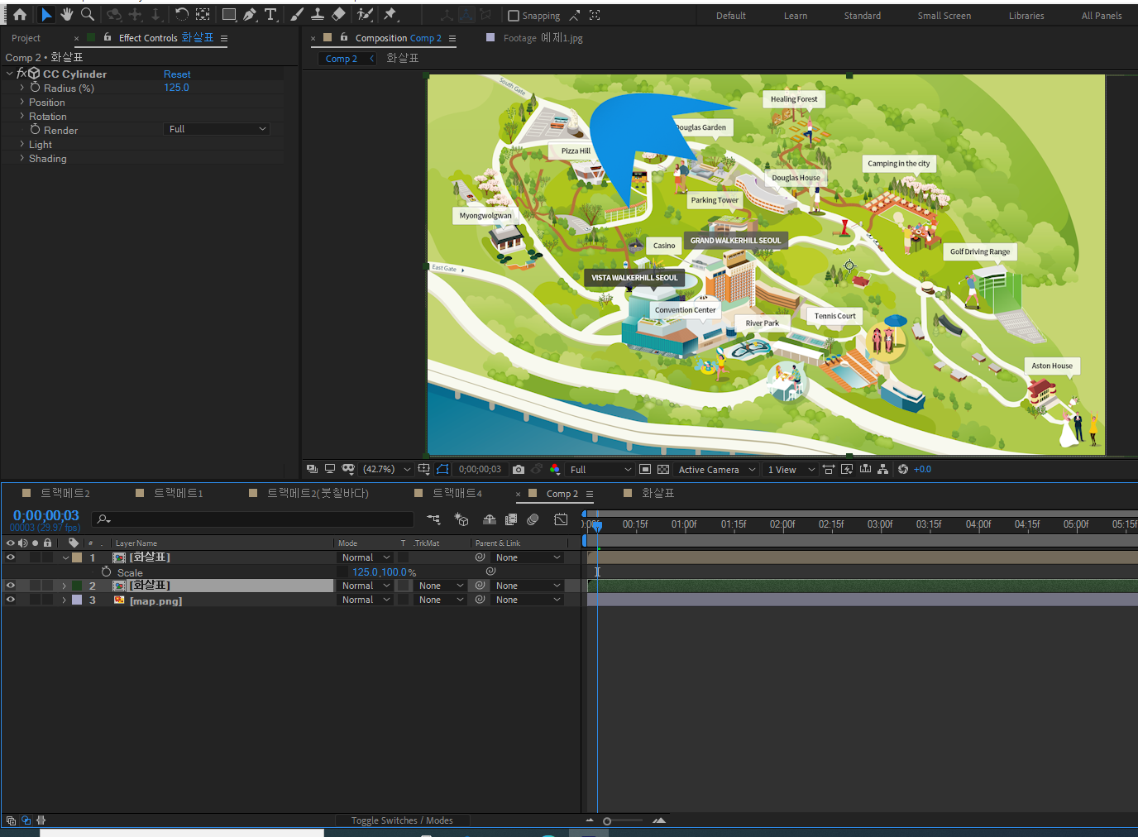Image resolution: width=1138 pixels, height=837 pixels.
Task: Select the Rectangle shape tool
Action: click(229, 14)
